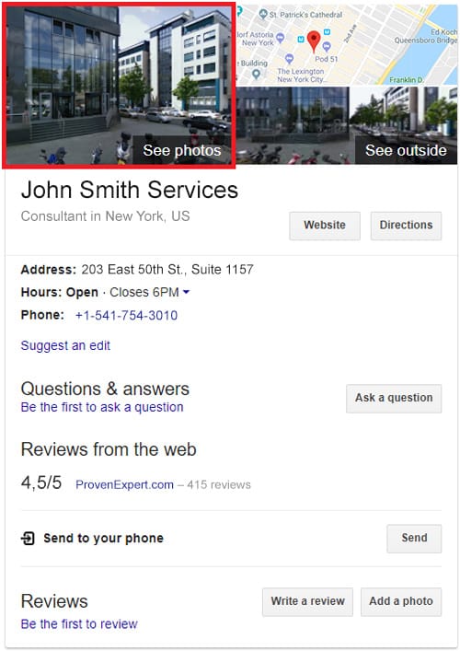Click the Directions button
The image size is (460, 651).
pyautogui.click(x=406, y=226)
